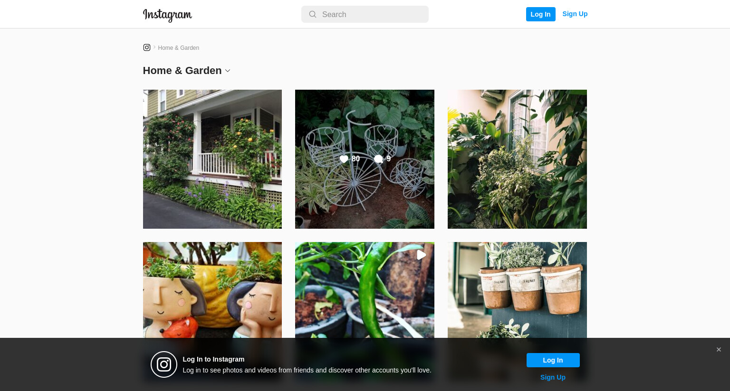Open the Instagram glyph in the breadcrumb
Viewport: 730px width, 391px height.
click(147, 47)
